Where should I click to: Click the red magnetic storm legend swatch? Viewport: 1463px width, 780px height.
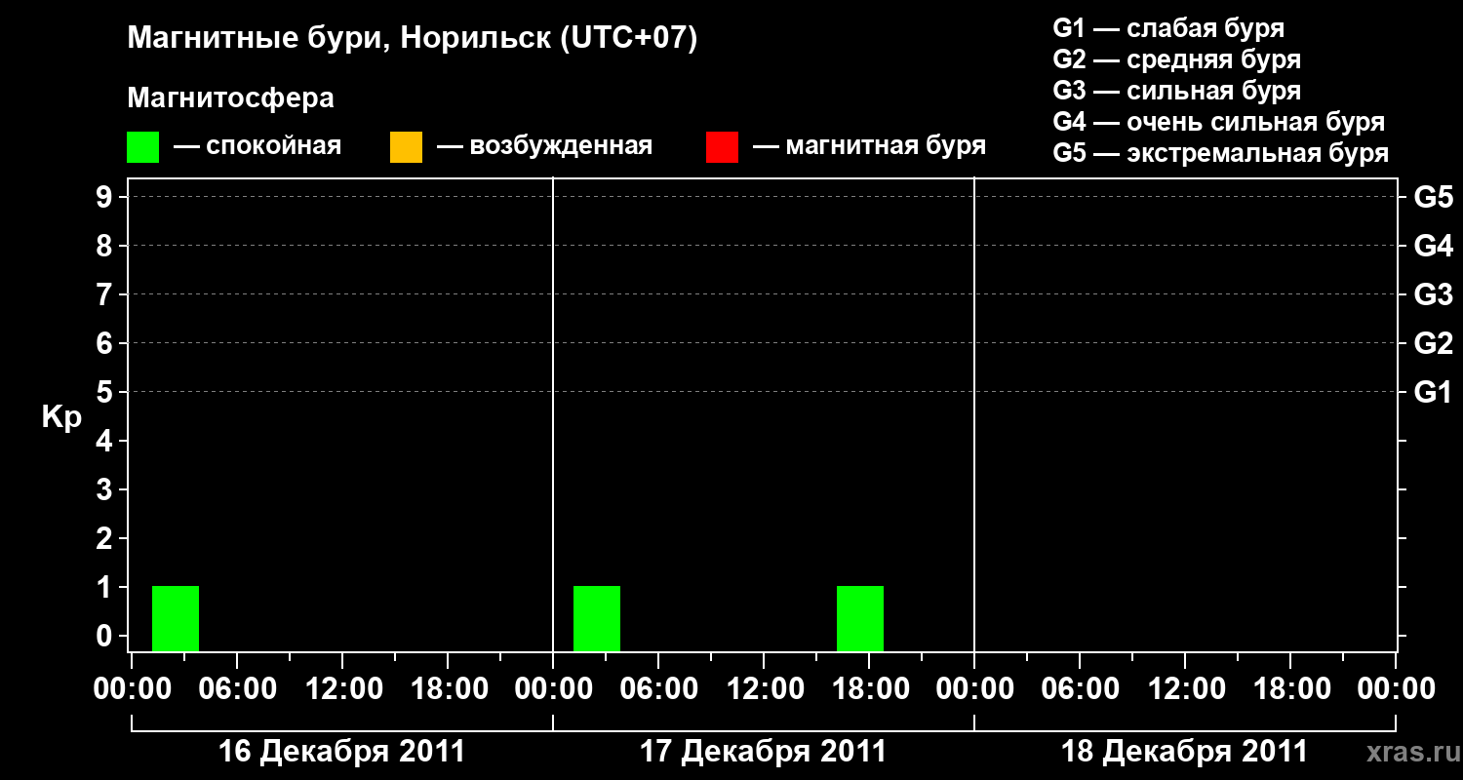(722, 147)
